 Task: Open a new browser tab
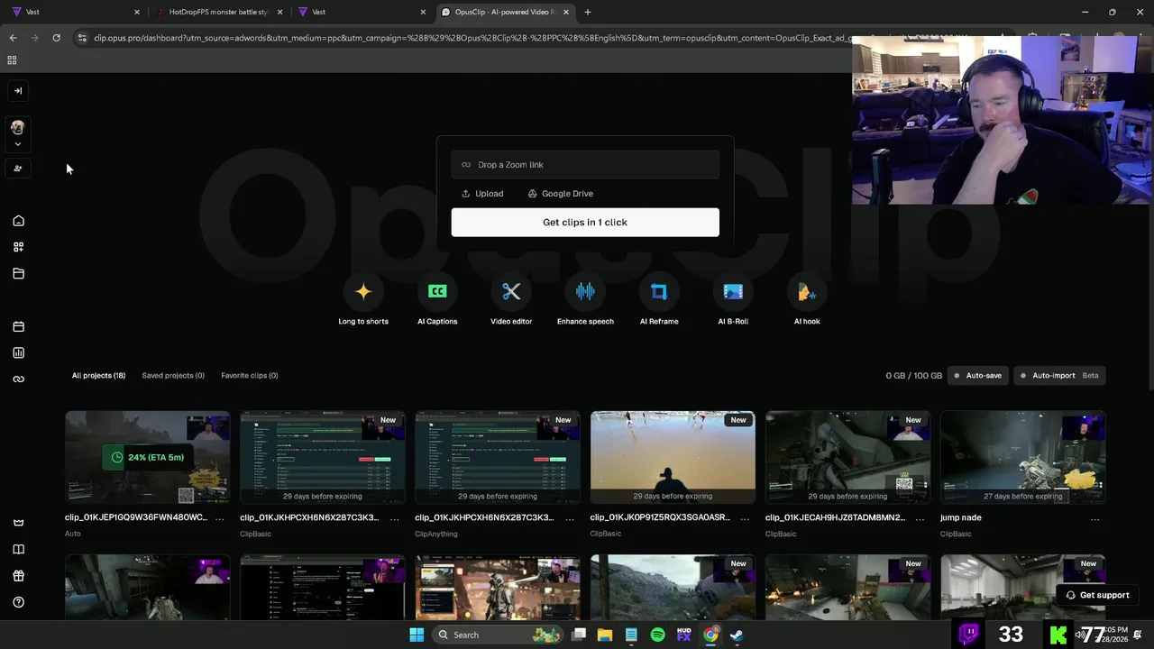coord(588,13)
